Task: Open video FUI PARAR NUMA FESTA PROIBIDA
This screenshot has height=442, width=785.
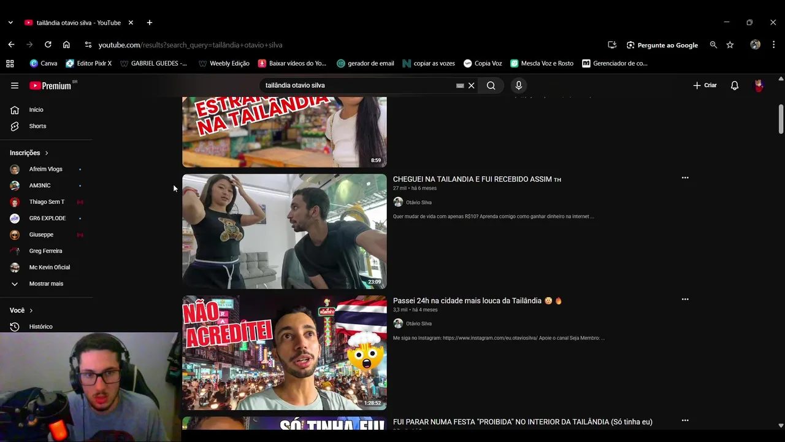Action: click(523, 422)
